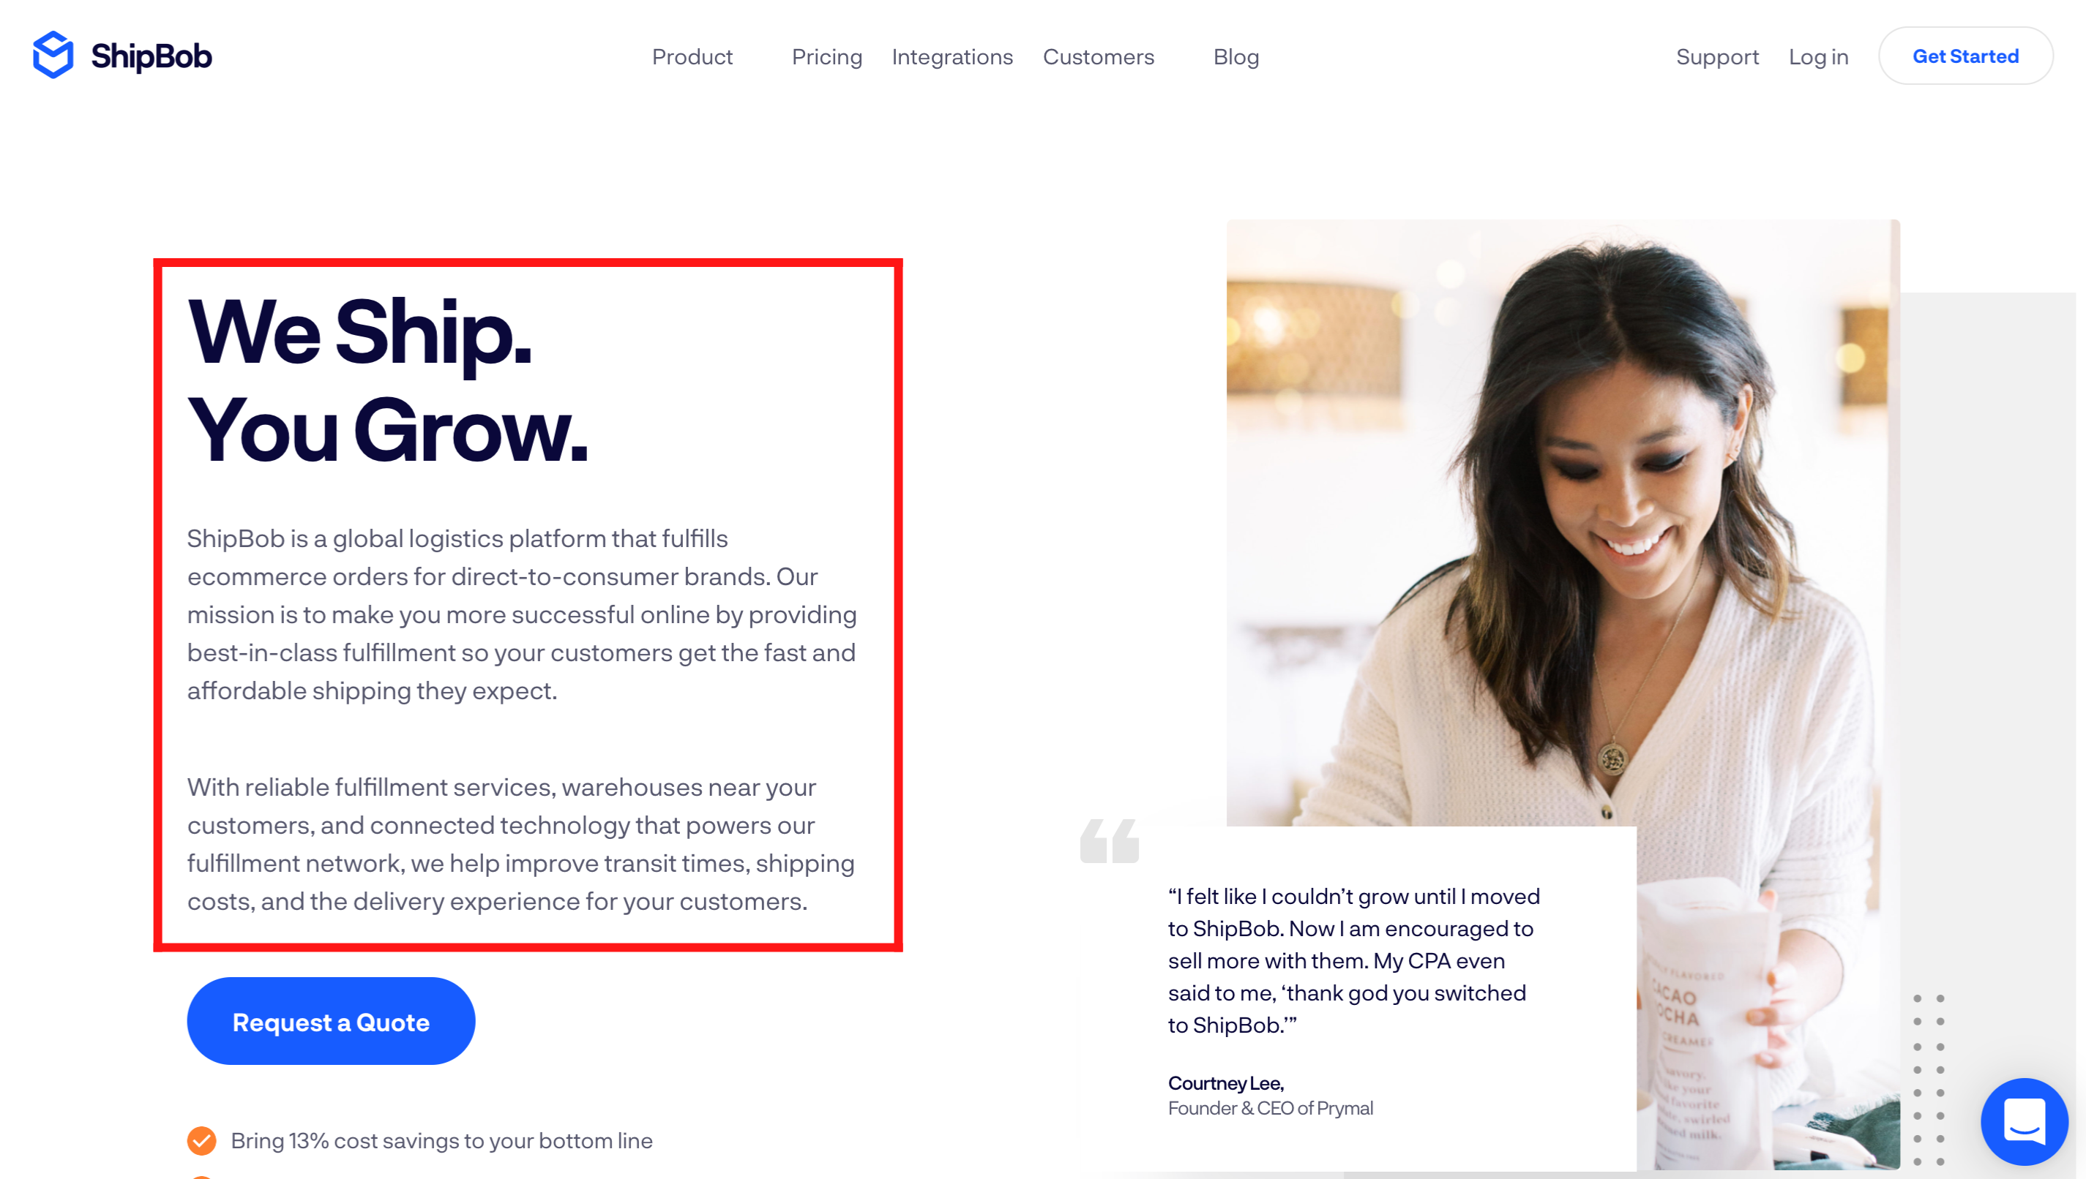The height and width of the screenshot is (1179, 2086).
Task: Click the 13% cost savings bullet text
Action: pos(441,1140)
